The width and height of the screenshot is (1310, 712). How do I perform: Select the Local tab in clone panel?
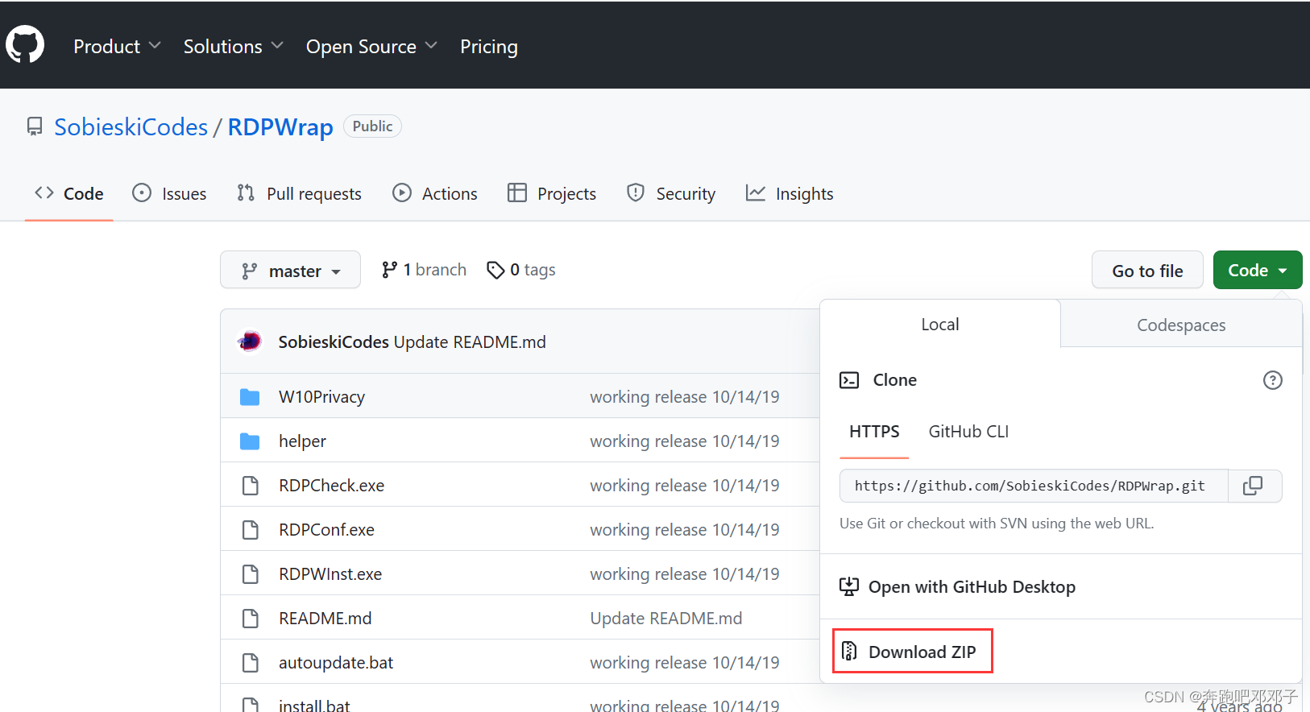click(940, 325)
